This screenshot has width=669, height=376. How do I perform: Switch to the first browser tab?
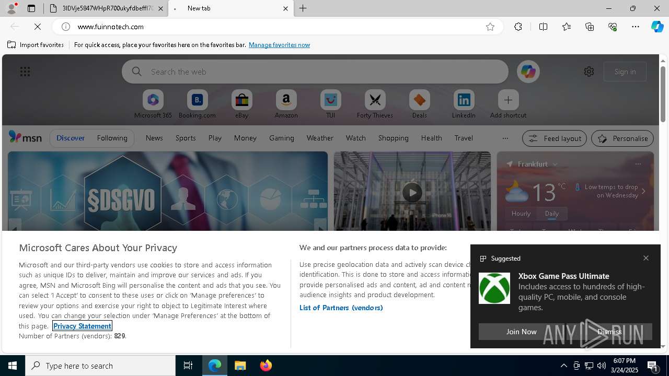click(x=106, y=8)
